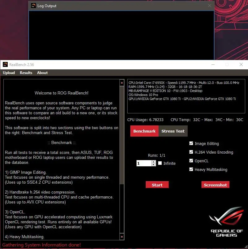The width and height of the screenshot is (248, 249).
Task: Close the Log Output window
Action: (x=209, y=6)
